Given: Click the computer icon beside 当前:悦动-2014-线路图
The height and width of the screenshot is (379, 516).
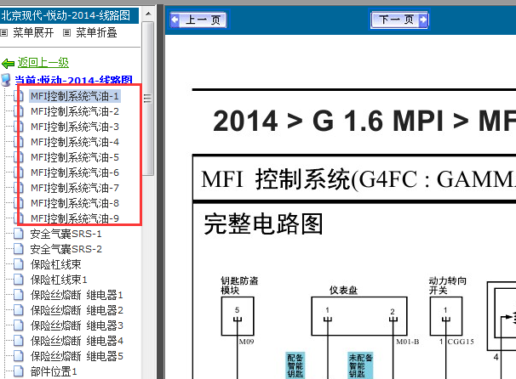Looking at the screenshot, I should 6,80.
